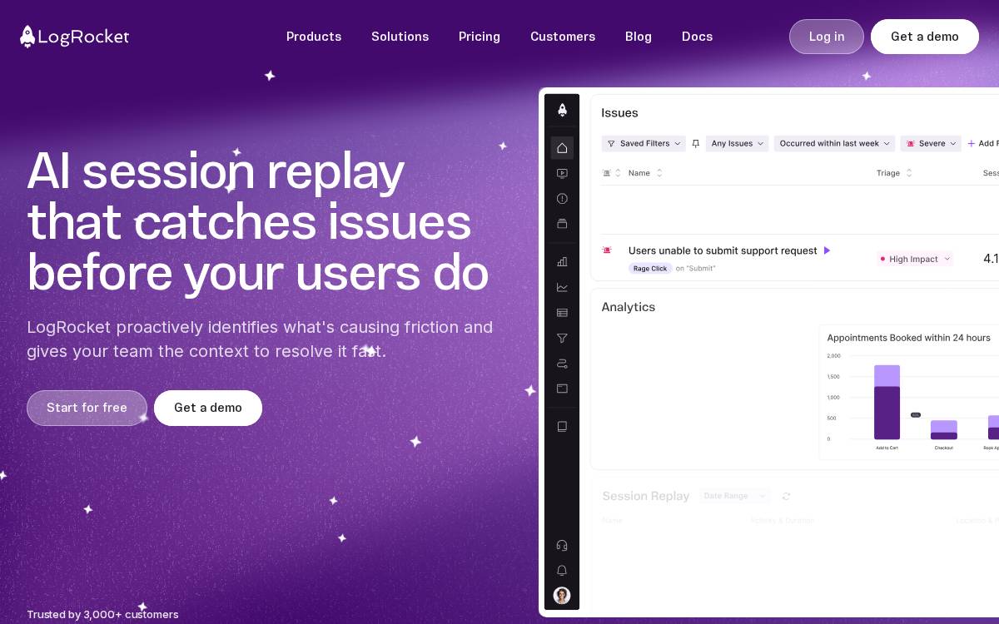Click the browser window sidebar icon
This screenshot has width=999, height=624.
(562, 389)
